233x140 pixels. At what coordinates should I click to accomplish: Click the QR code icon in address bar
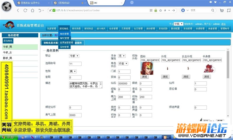(x=151, y=10)
